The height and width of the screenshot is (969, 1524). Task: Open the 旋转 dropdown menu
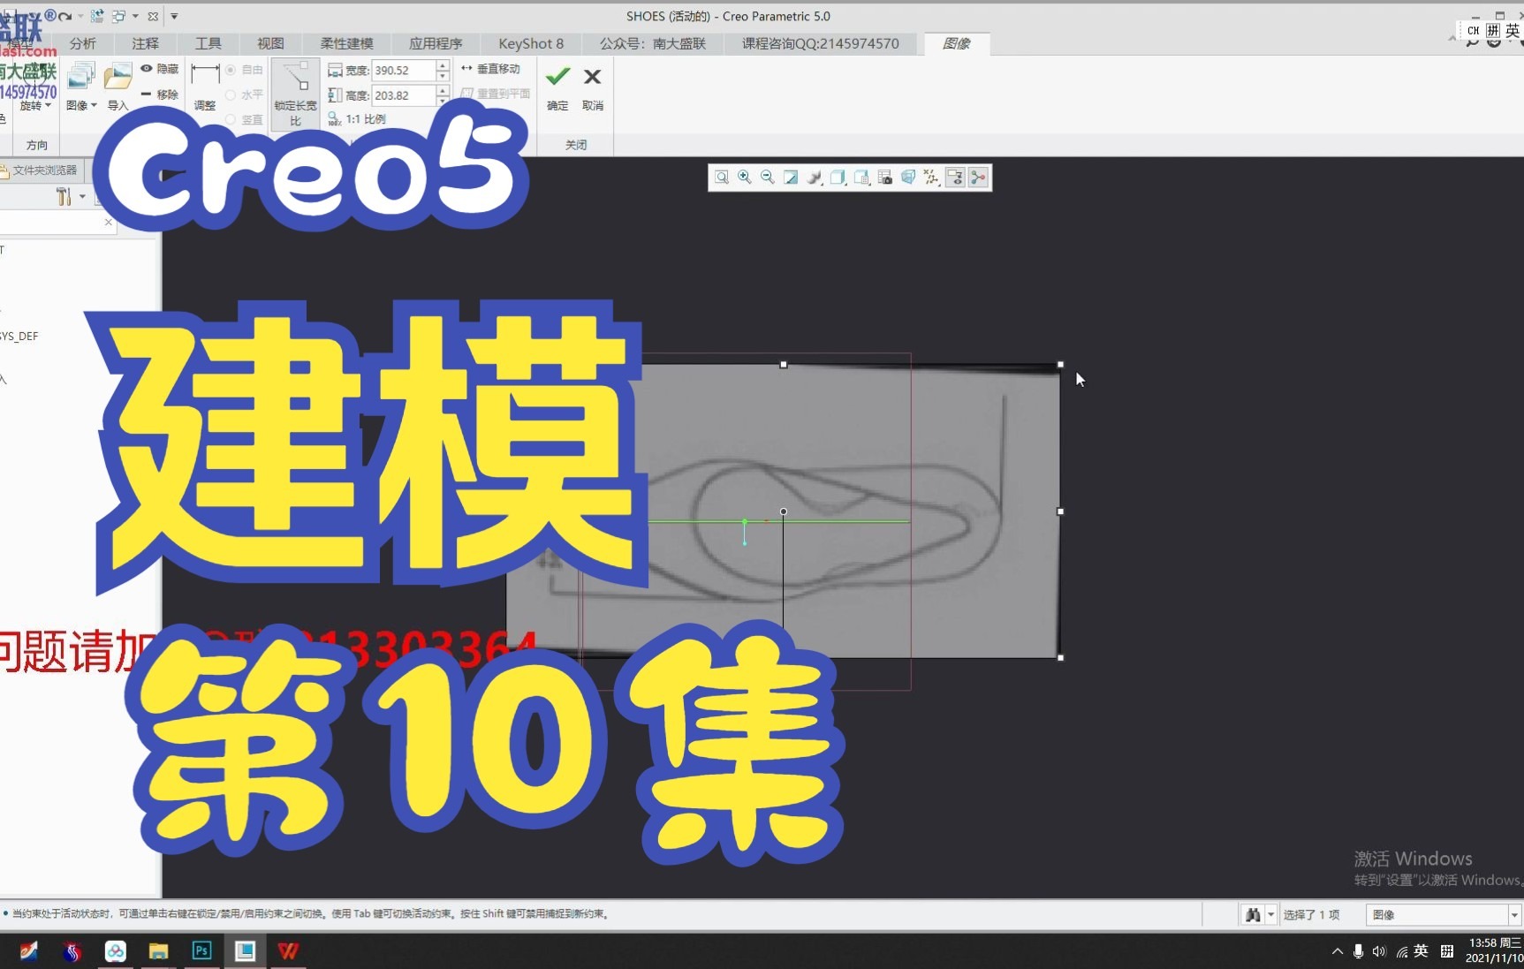tap(35, 105)
